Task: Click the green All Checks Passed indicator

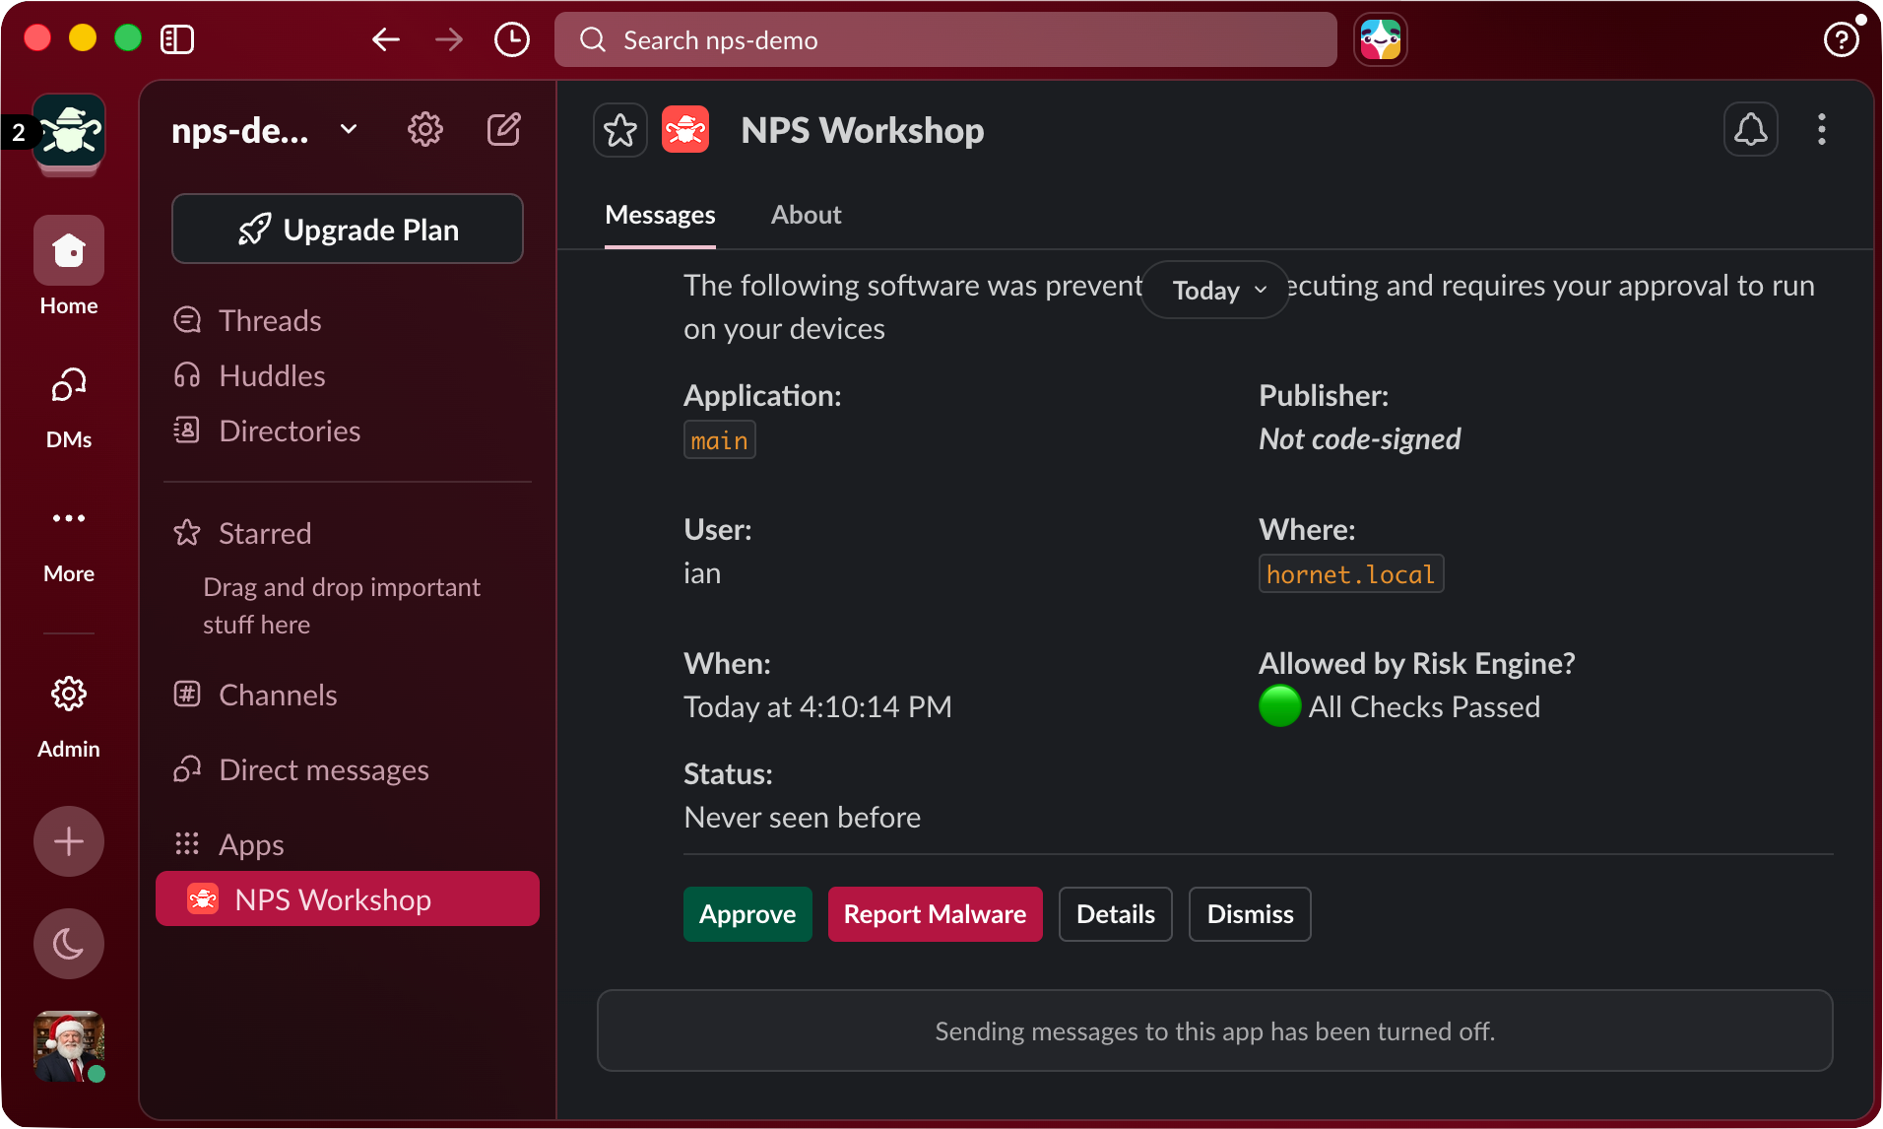Action: click(x=1280, y=706)
